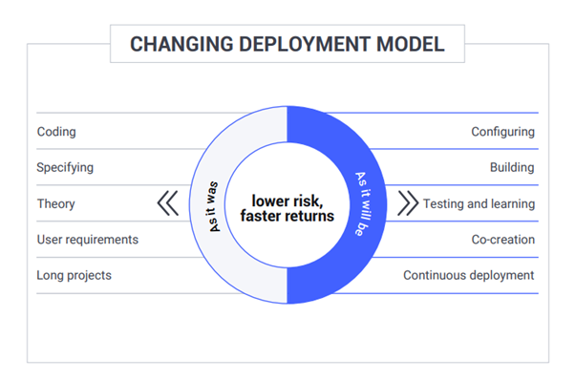This screenshot has height=381, width=575.
Task: Click 'Testing and learning' text
Action: click(479, 203)
